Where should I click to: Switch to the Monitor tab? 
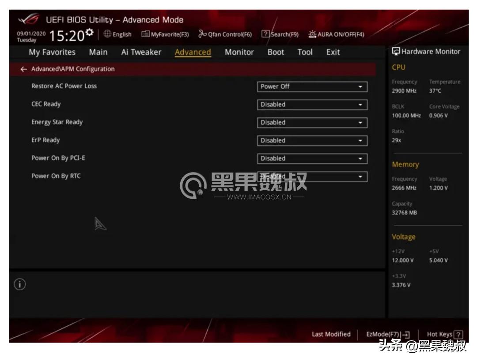(x=238, y=52)
